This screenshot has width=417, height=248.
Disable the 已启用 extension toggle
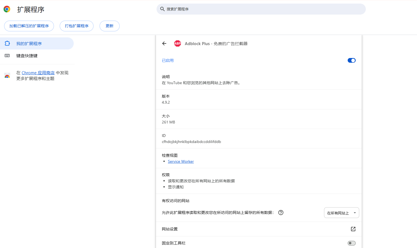(352, 60)
